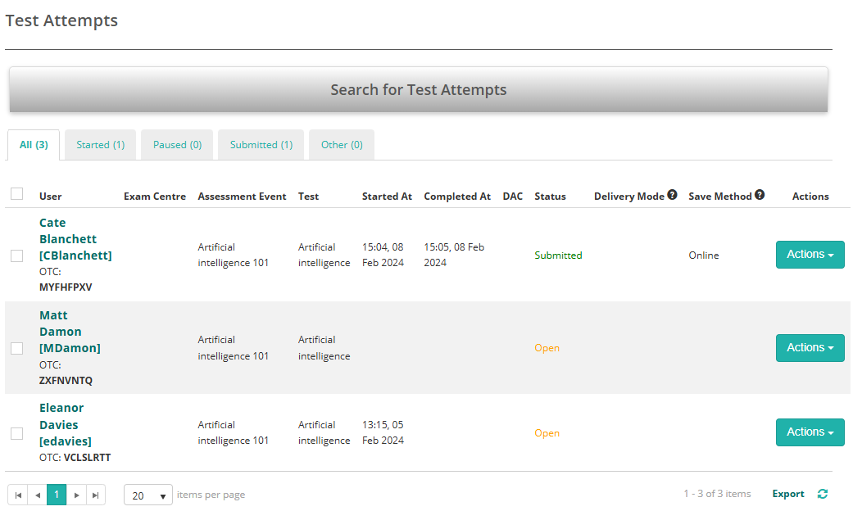Click the Delivery Mode help icon
Viewport: 853px width, 511px height.
(x=672, y=195)
